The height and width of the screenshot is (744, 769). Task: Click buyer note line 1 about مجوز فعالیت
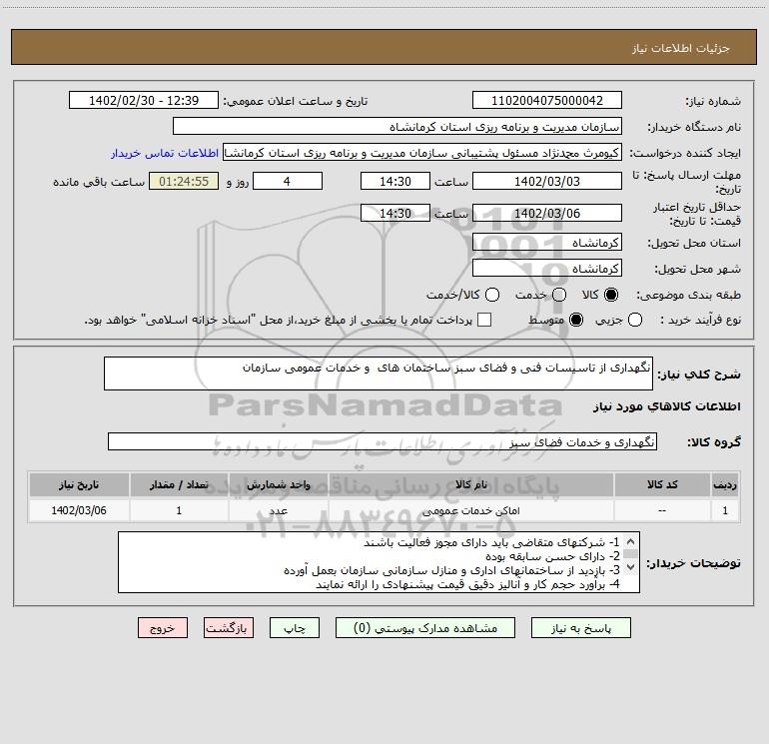(491, 542)
